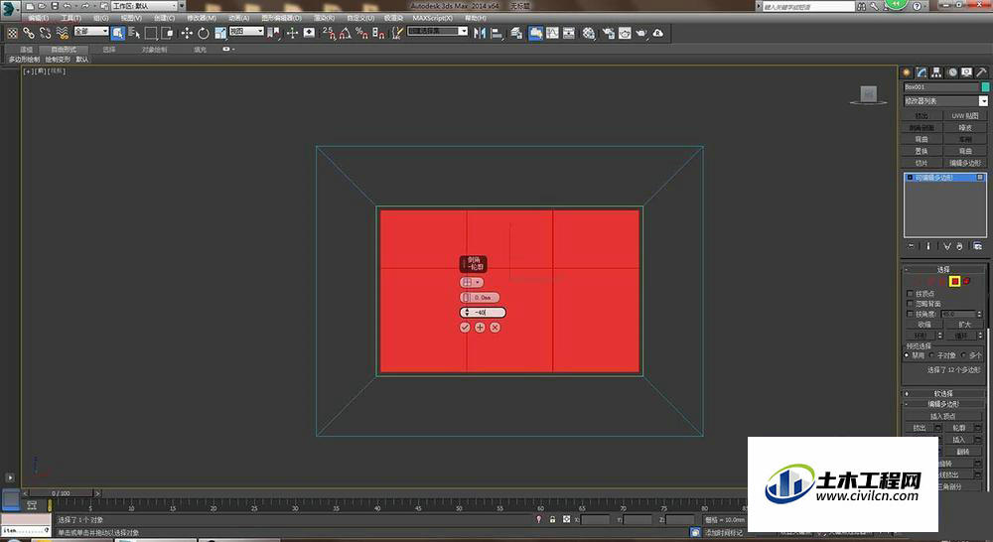Open the Material Editor icon

click(589, 33)
